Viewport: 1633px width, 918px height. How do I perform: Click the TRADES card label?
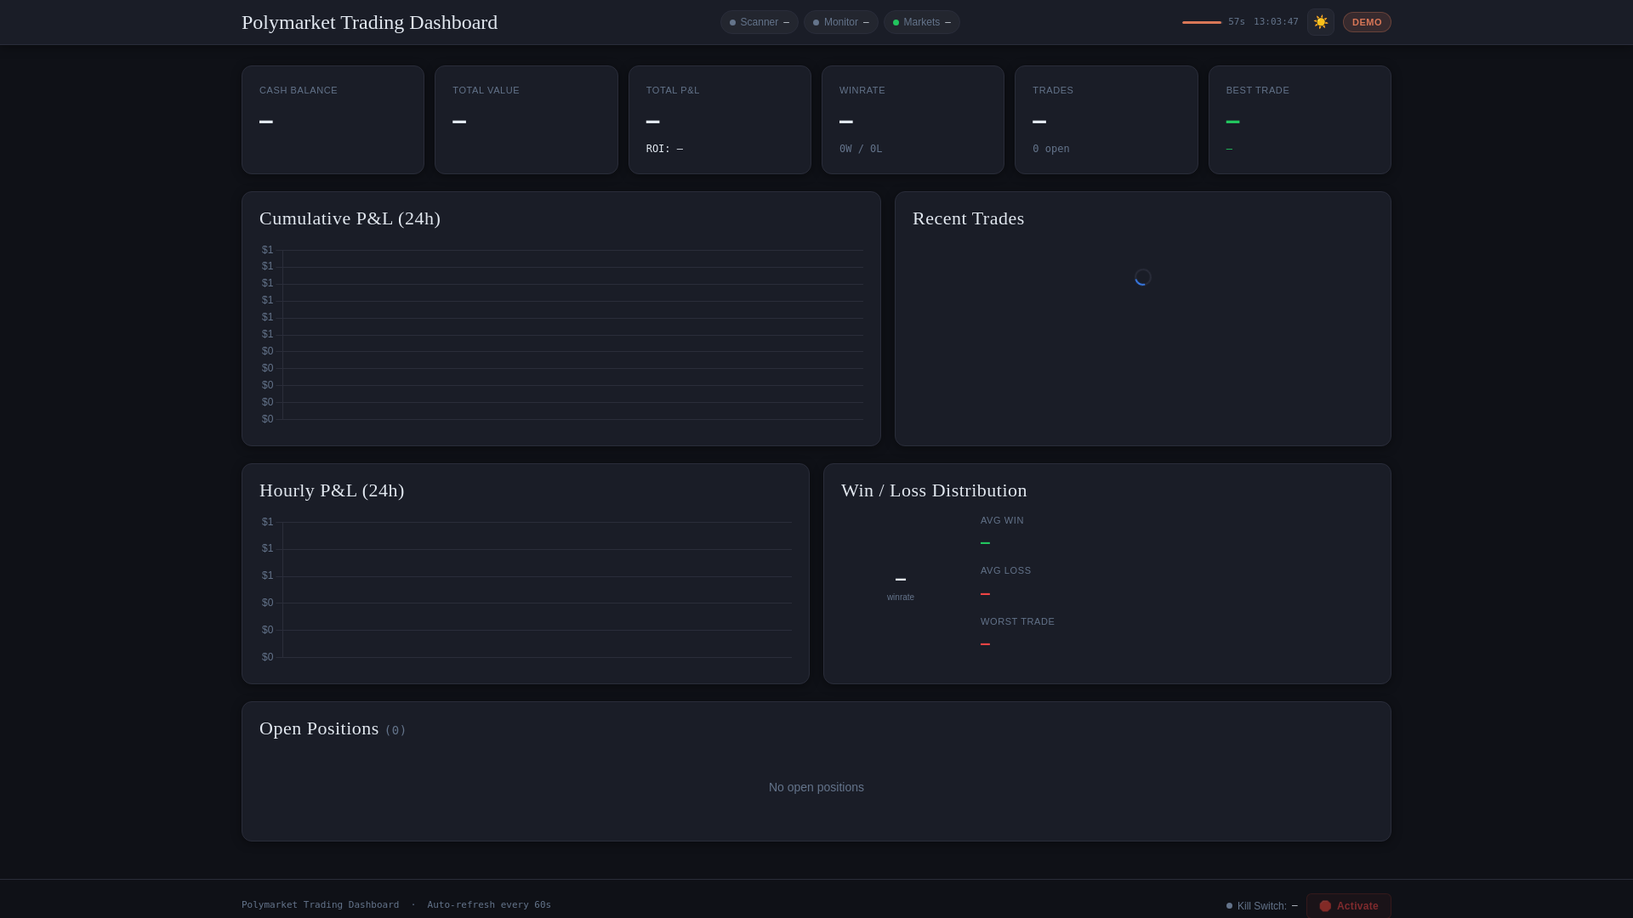tap(1053, 90)
